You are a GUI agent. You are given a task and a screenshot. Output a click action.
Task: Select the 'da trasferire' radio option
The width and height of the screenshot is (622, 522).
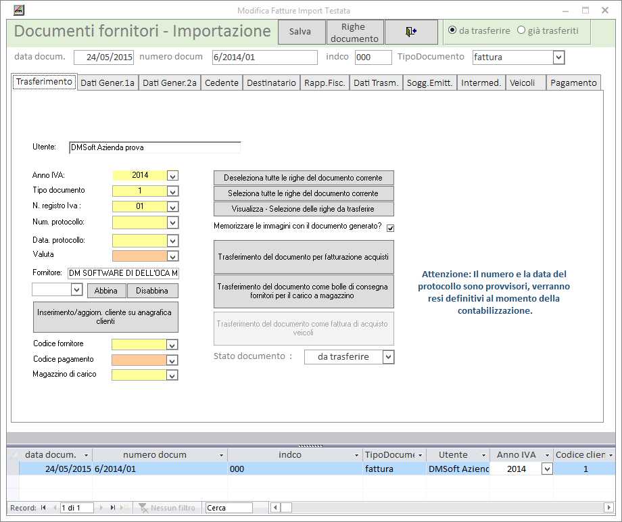(x=452, y=30)
